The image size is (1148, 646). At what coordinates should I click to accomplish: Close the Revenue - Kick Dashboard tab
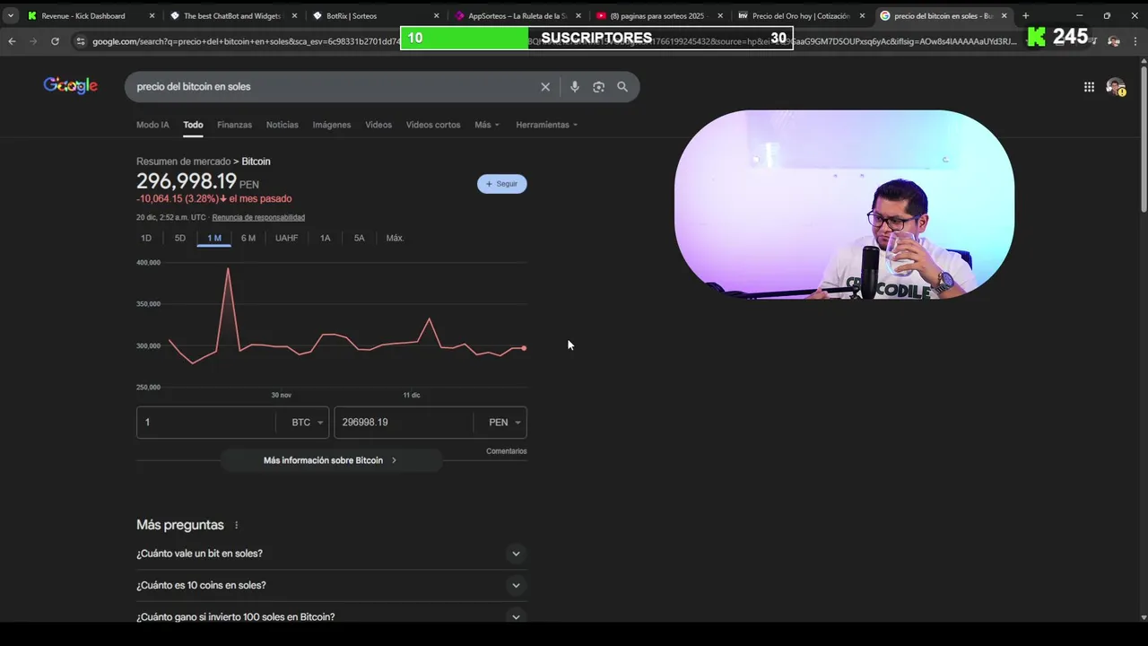tap(152, 16)
